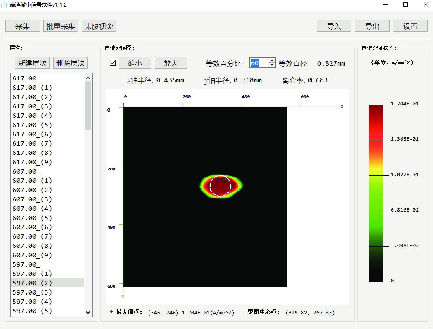Click the layer list scroll-down arrow
433x329 pixels.
point(88,312)
